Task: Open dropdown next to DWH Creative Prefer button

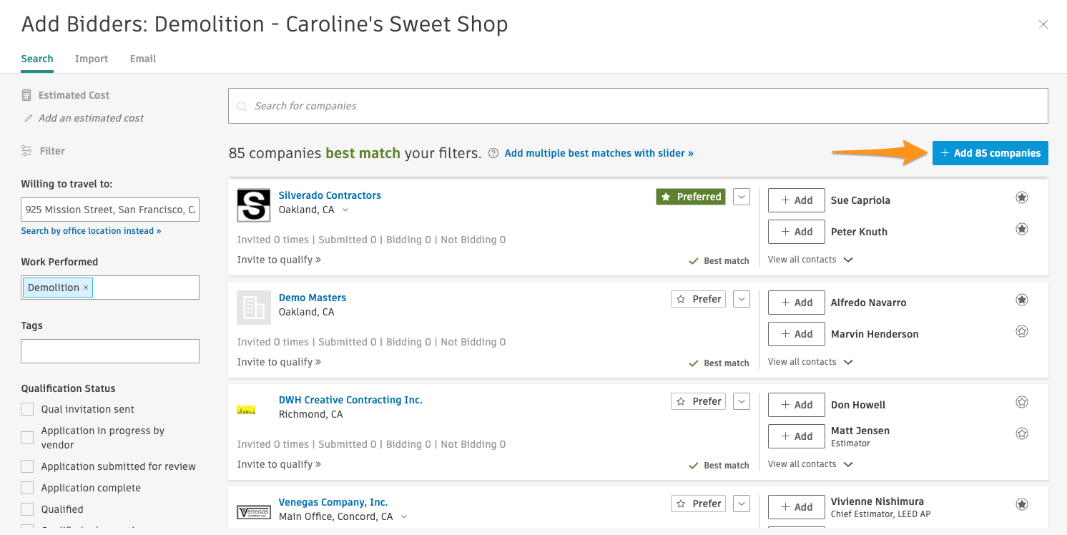Action: click(742, 401)
